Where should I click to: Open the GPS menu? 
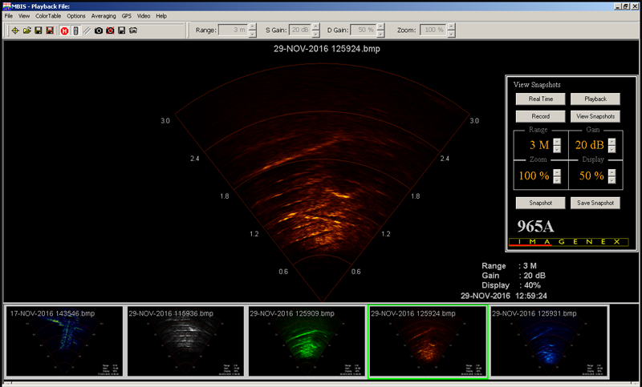point(127,16)
